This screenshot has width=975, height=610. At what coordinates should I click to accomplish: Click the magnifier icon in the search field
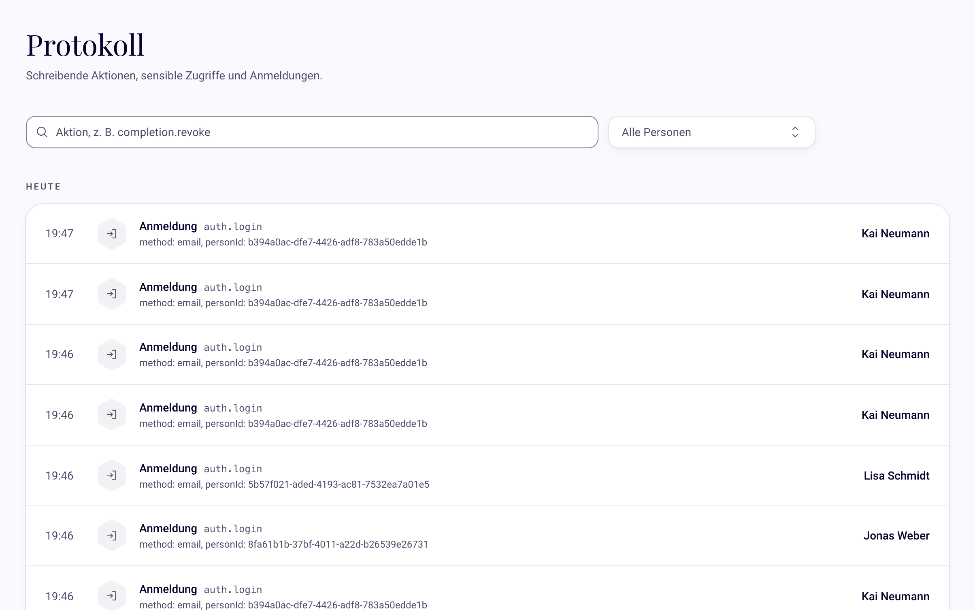42,132
